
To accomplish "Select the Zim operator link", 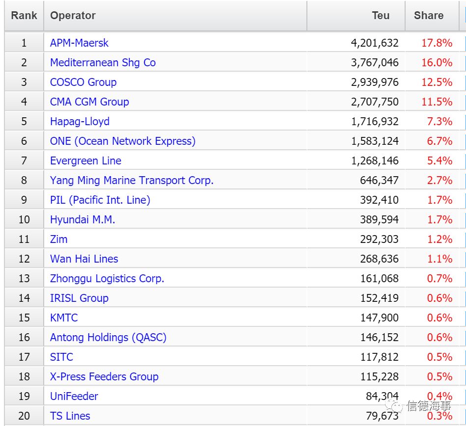I will [x=58, y=239].
